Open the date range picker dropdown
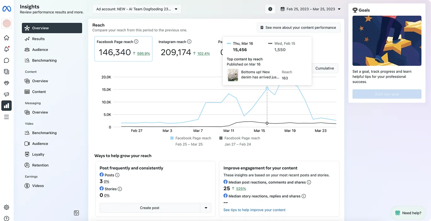The height and width of the screenshot is (221, 431). (311, 9)
